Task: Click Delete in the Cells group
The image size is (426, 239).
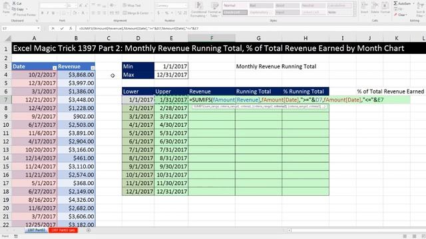Action: tap(375, 8)
